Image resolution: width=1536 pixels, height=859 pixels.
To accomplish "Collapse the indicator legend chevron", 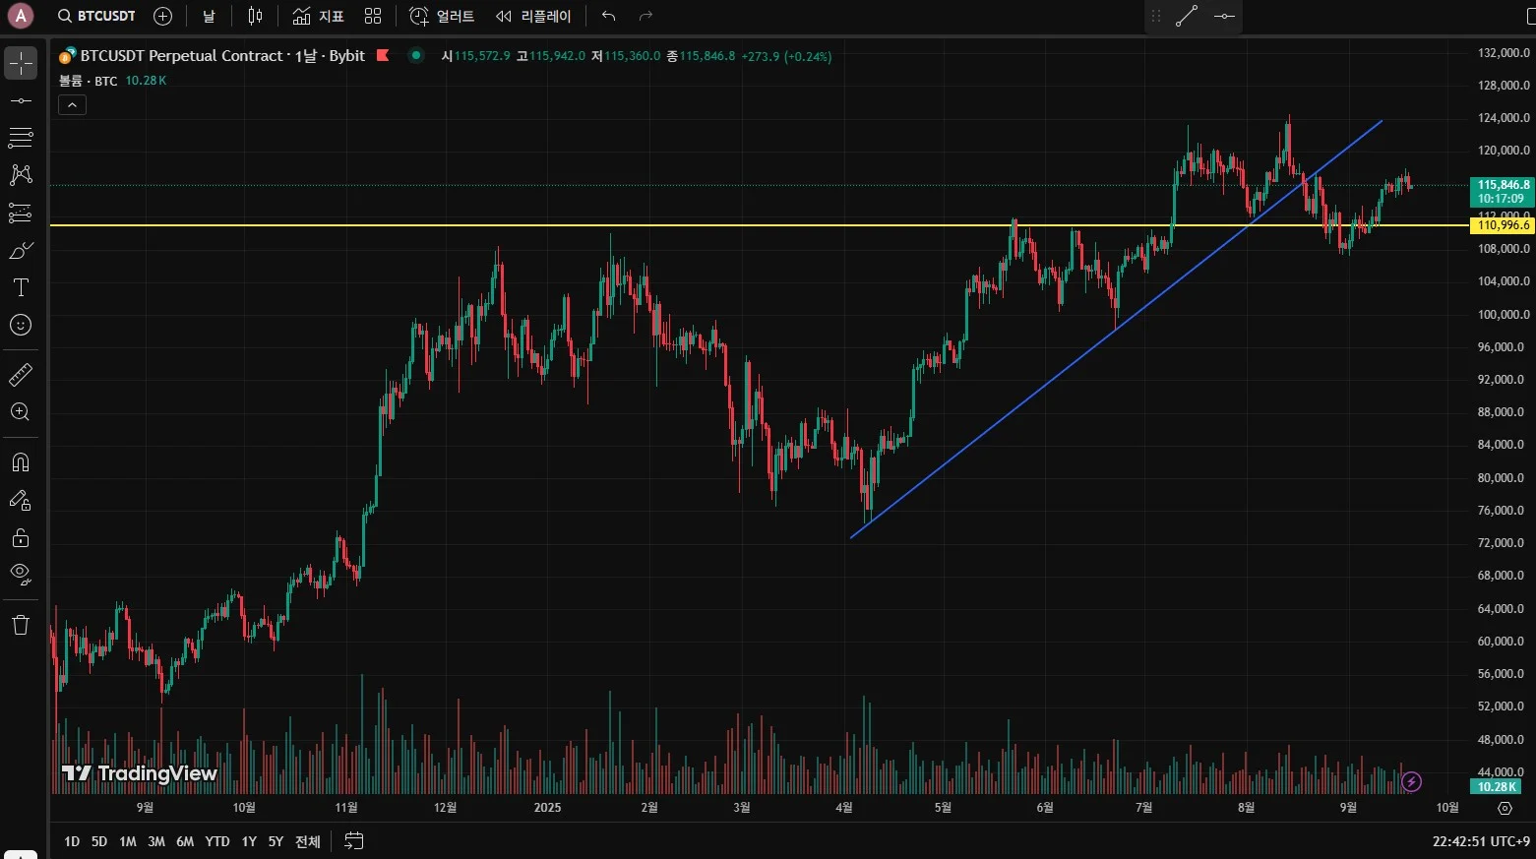I will coord(72,104).
